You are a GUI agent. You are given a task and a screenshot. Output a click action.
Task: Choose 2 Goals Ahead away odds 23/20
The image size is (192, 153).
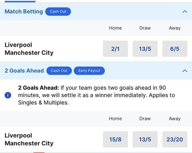[x=175, y=139]
